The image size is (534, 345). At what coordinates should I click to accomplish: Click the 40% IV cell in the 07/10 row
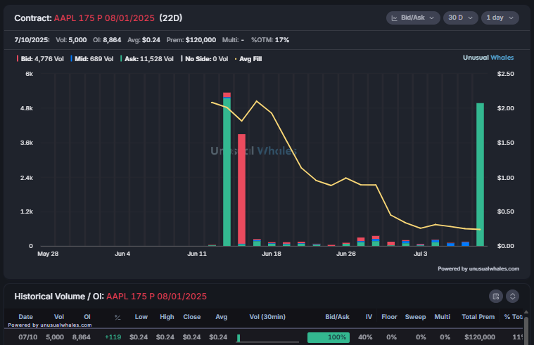365,337
